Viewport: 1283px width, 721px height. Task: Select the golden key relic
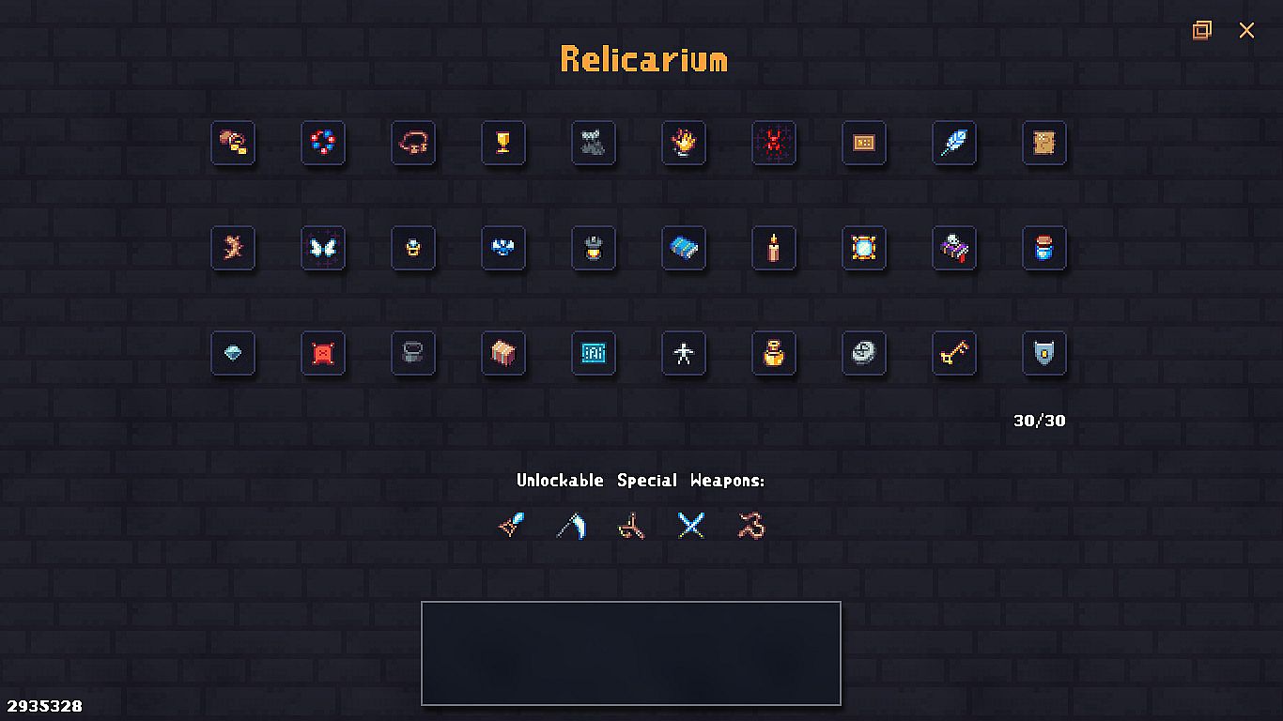(x=954, y=353)
